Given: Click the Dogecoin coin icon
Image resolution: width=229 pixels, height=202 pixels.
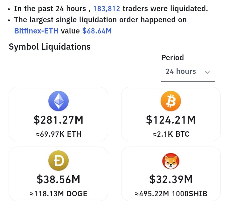Looking at the screenshot, I should (x=58, y=161).
